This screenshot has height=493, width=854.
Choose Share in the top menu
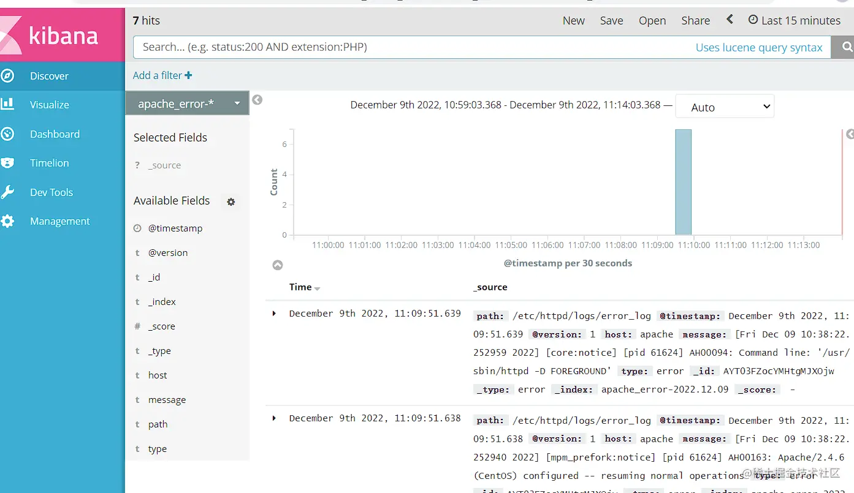click(x=696, y=21)
